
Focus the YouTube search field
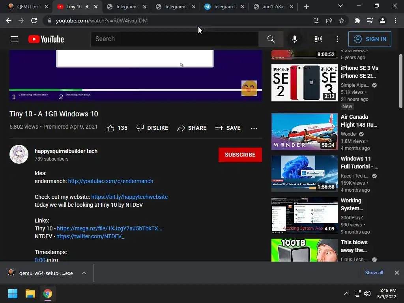click(174, 39)
